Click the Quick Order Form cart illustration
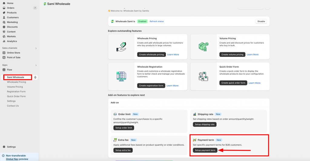This screenshot has width=310, height=161. point(203,76)
